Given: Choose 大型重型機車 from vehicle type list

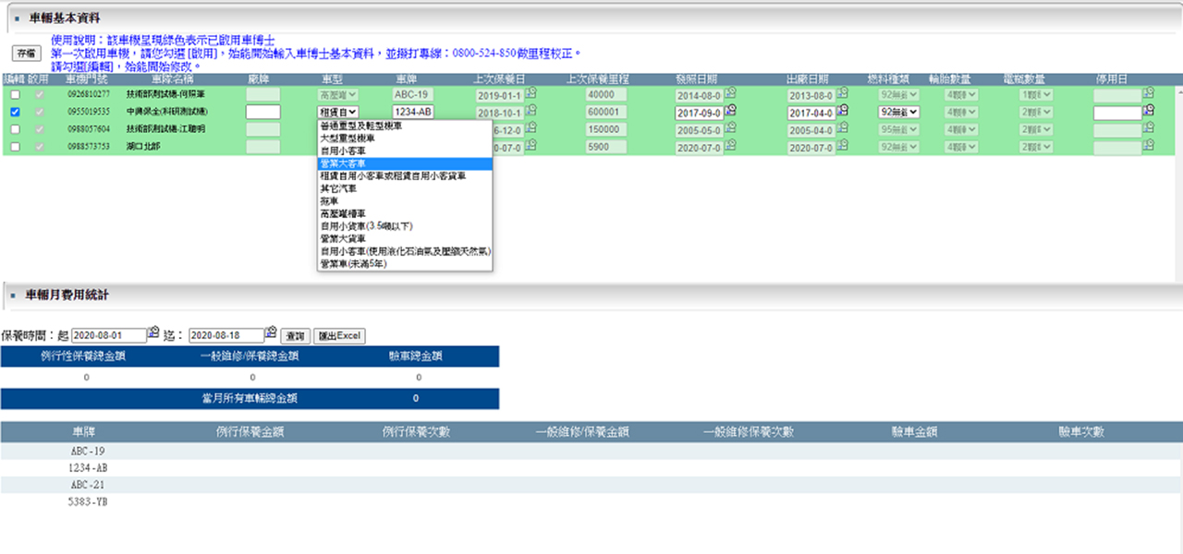Looking at the screenshot, I should [405, 137].
